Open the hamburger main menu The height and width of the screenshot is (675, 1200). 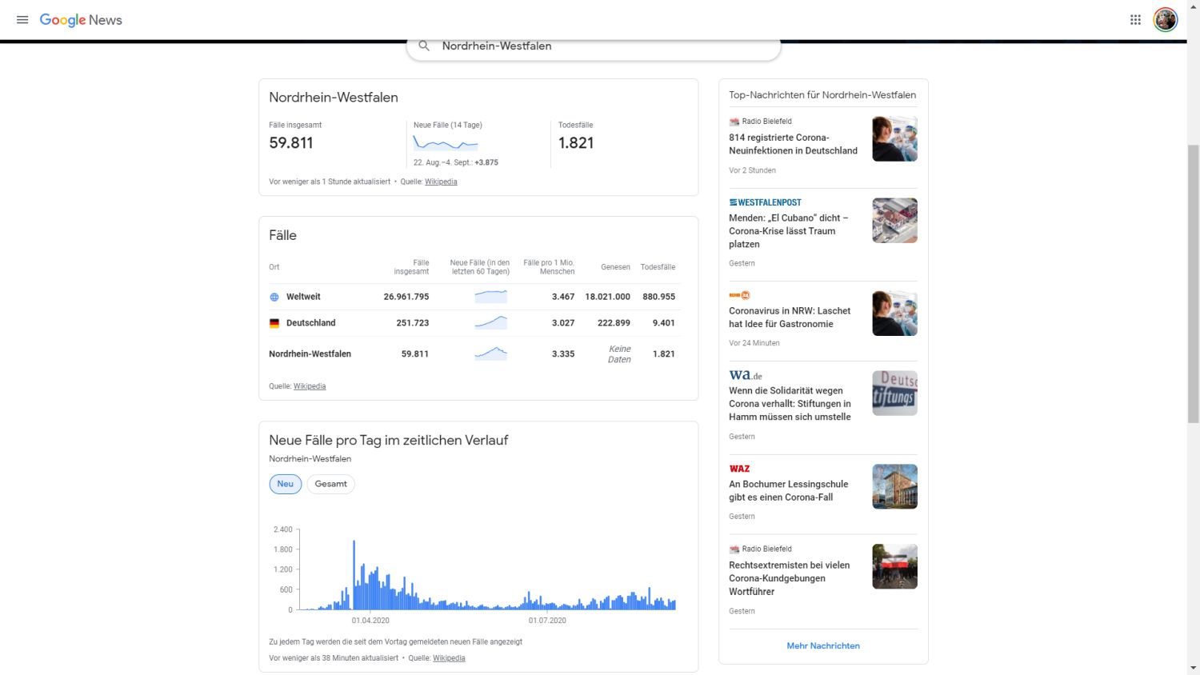[x=22, y=20]
